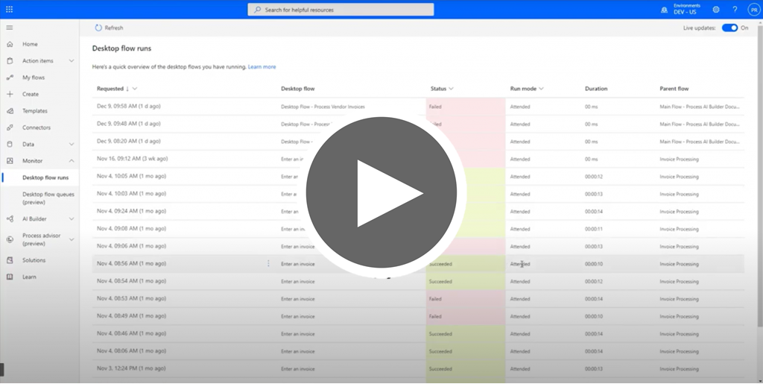Image resolution: width=763 pixels, height=384 pixels.
Task: Click the My flows icon
Action: click(x=10, y=78)
